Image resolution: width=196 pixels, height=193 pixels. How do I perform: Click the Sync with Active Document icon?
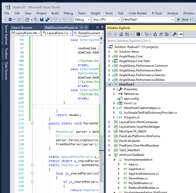[127, 34]
